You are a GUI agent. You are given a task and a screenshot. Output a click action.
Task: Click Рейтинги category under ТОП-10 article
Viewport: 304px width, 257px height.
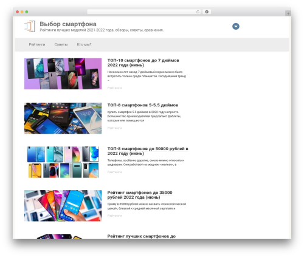click(x=114, y=88)
